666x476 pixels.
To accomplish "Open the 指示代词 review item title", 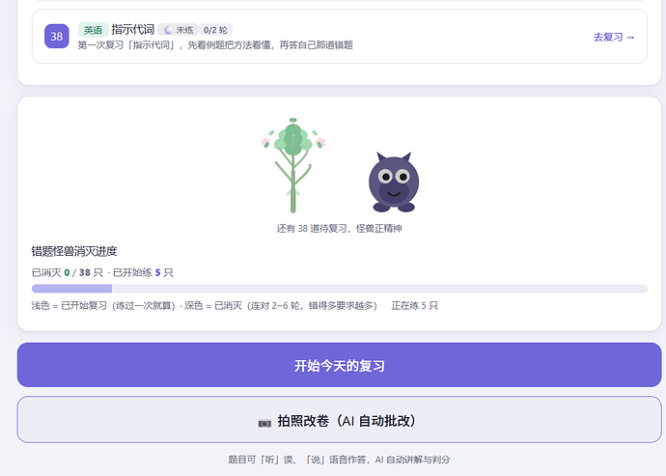I will (132, 29).
